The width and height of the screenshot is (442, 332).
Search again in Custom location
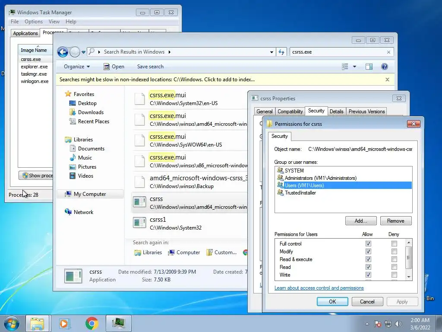click(x=221, y=252)
